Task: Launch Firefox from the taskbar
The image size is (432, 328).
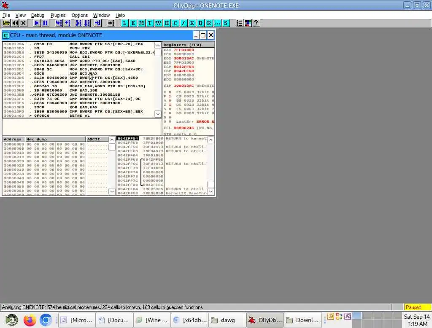Action: pyautogui.click(x=30, y=320)
